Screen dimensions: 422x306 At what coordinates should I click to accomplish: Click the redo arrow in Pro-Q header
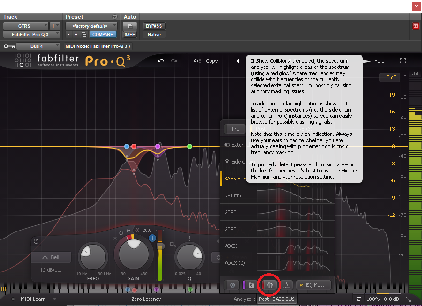point(174,61)
